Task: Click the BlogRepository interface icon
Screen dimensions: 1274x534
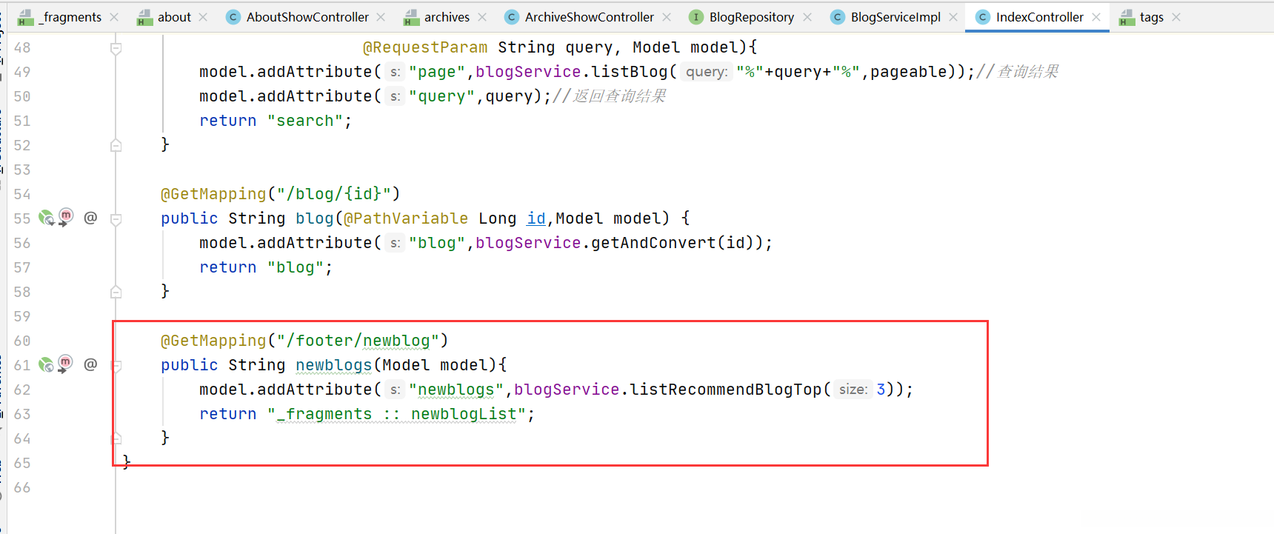Action: pos(696,17)
